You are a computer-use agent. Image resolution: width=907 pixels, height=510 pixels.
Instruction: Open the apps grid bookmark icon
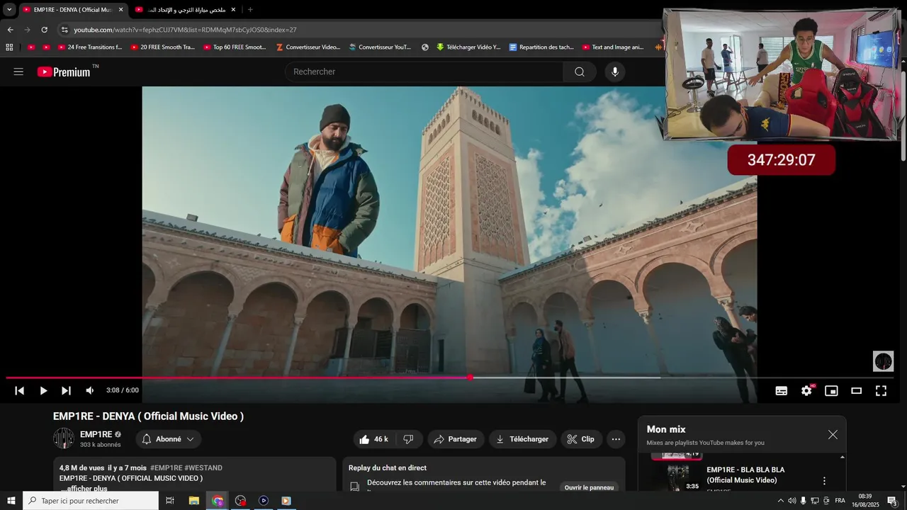point(9,47)
